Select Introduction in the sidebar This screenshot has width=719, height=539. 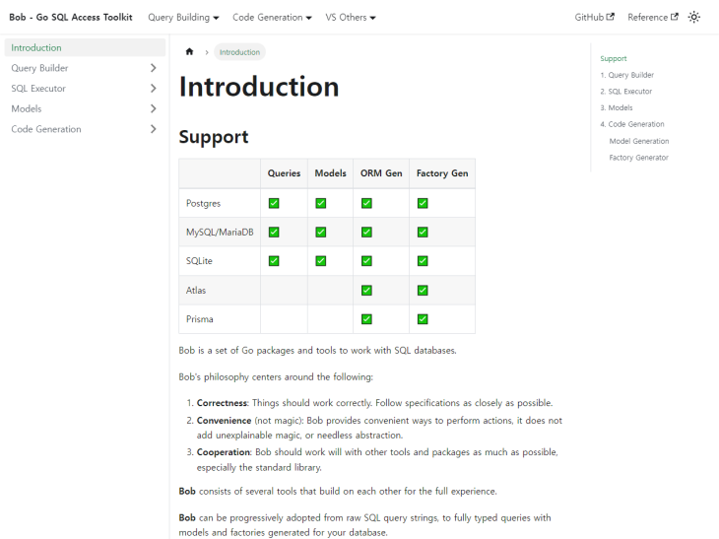36,47
